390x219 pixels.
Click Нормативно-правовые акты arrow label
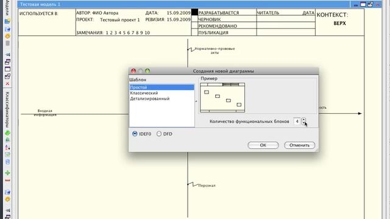pos(214,50)
